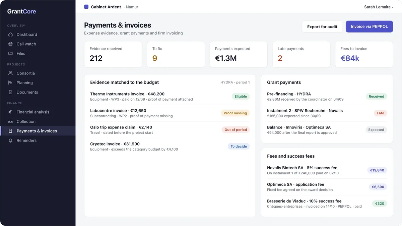Click the Dashboard home icon
This screenshot has height=226, width=402.
point(10,35)
